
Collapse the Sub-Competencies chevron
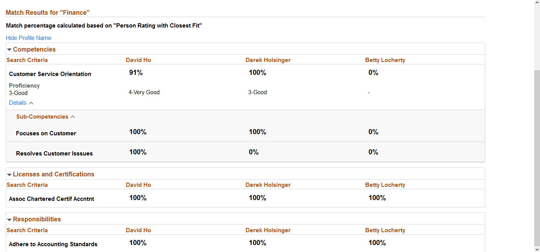[x=73, y=116]
